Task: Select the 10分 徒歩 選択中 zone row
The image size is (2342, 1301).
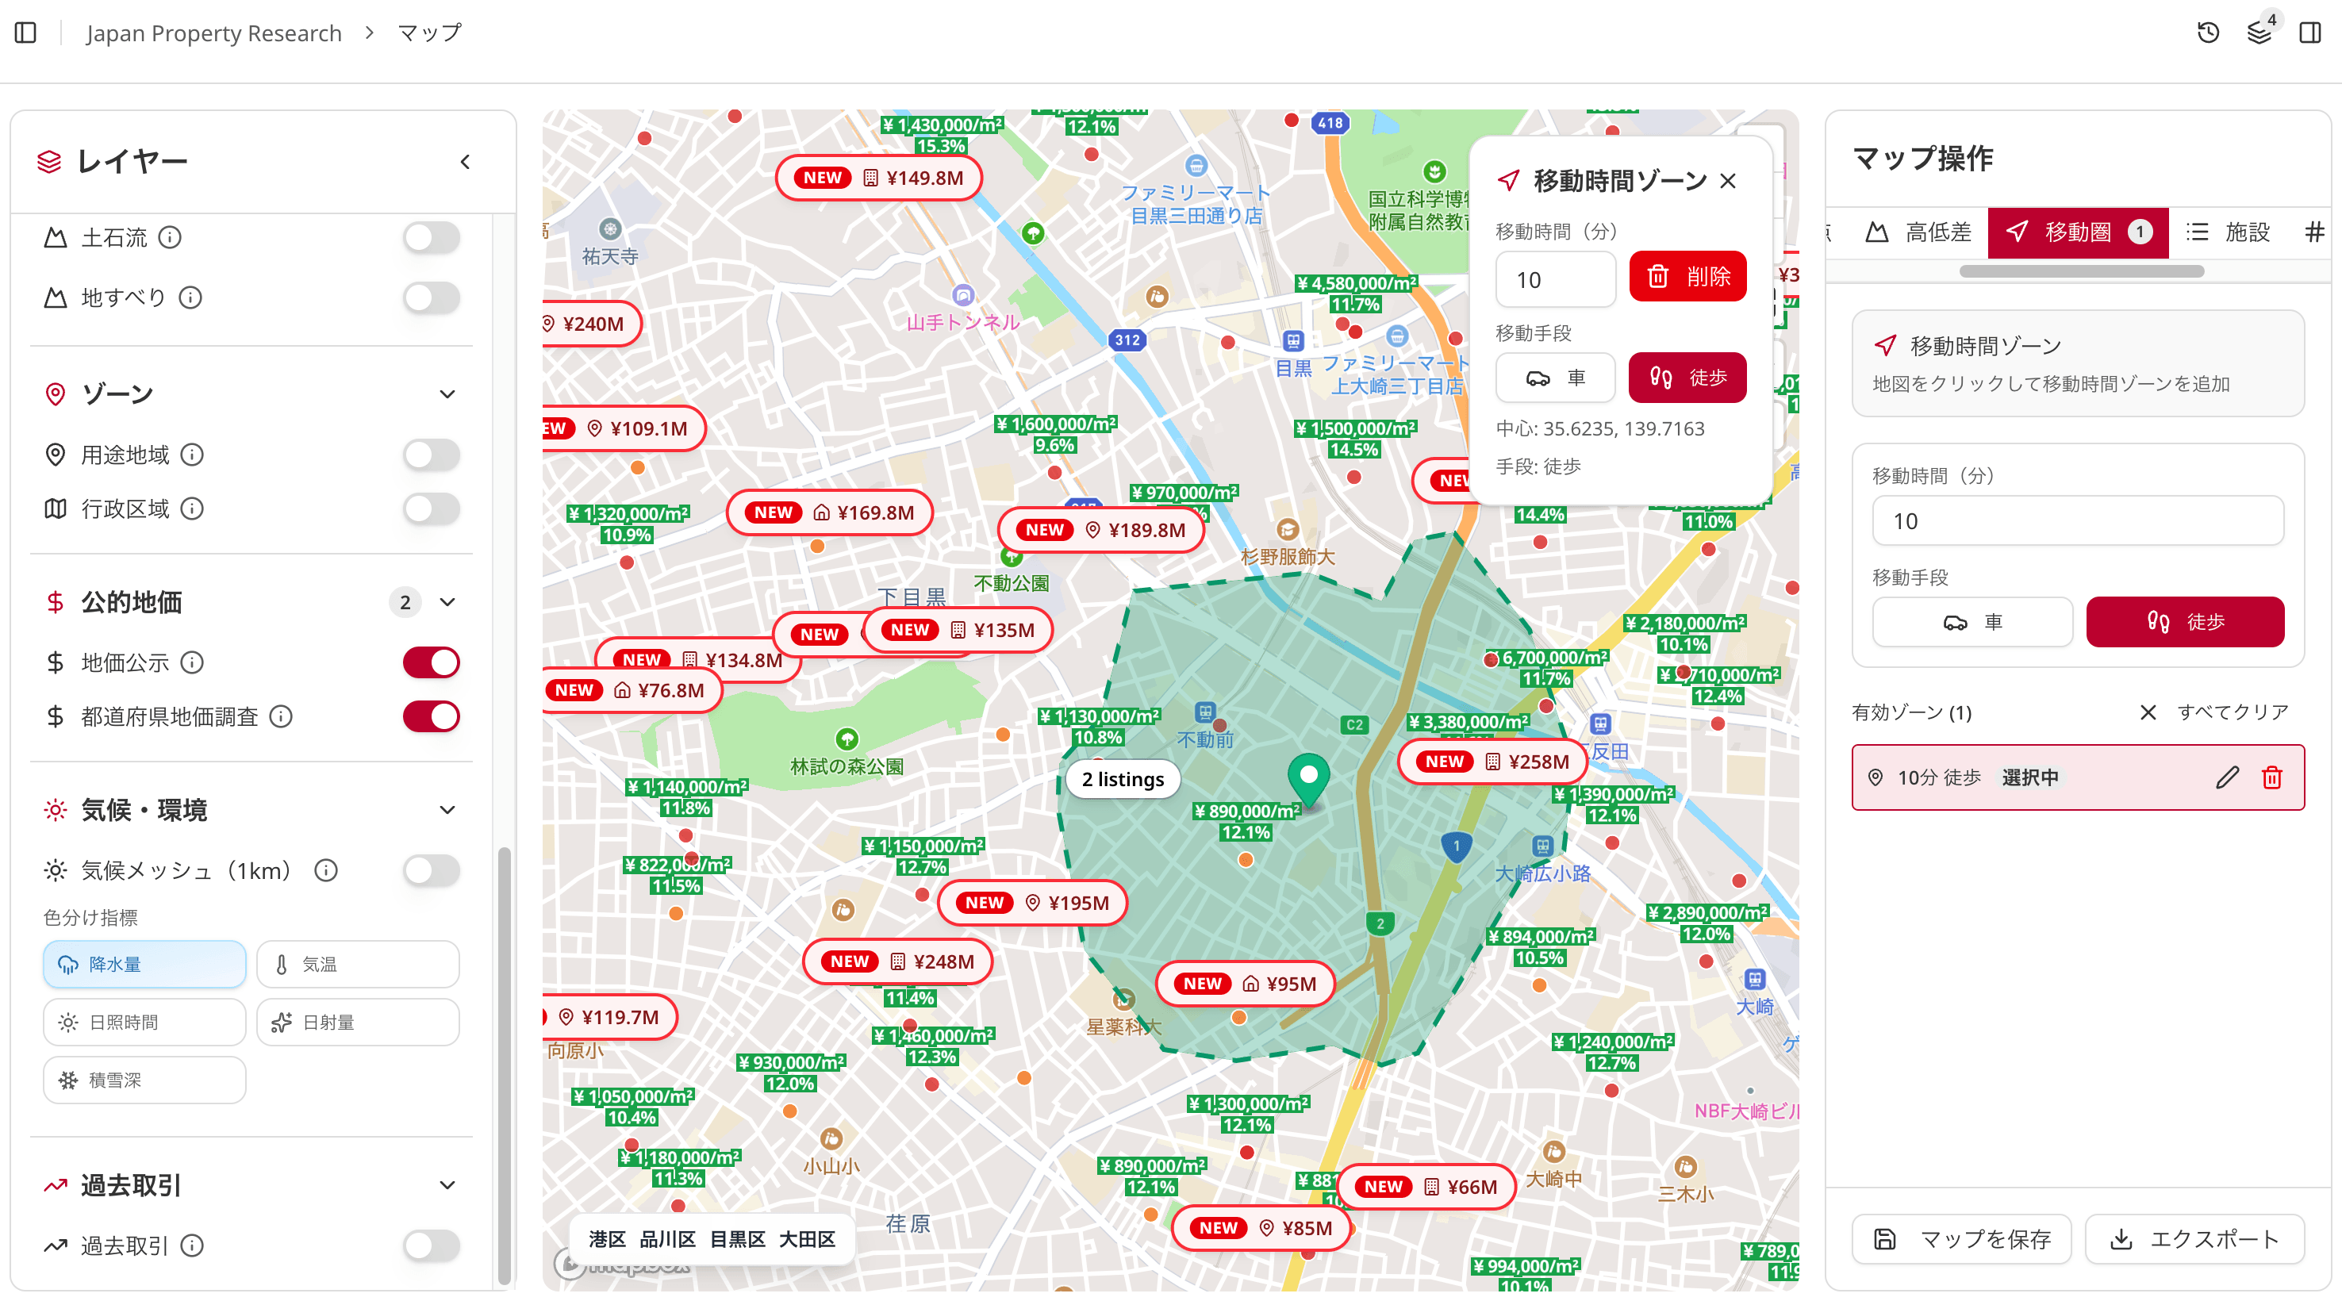Action: (2078, 777)
